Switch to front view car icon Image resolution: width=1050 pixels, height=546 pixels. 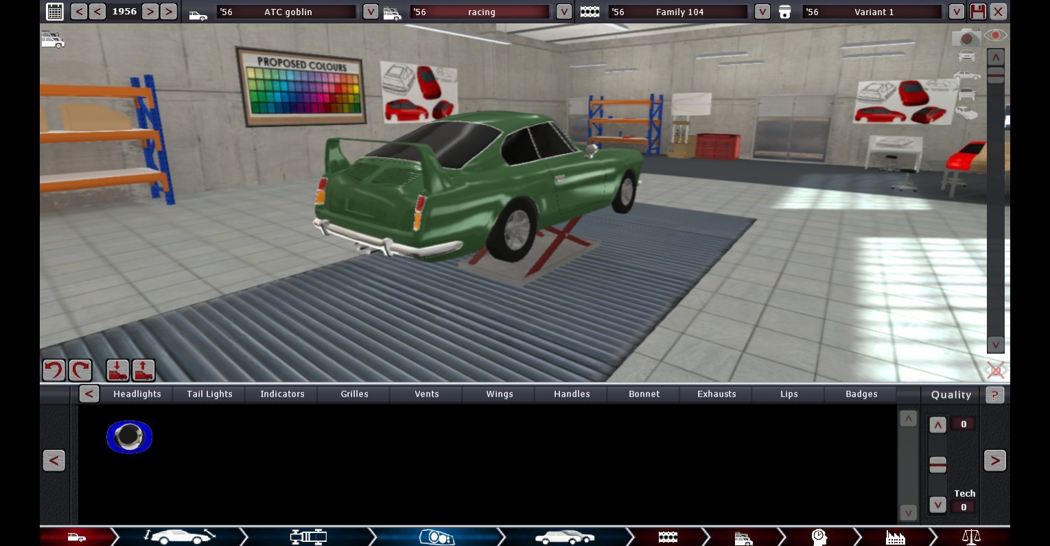[x=966, y=56]
